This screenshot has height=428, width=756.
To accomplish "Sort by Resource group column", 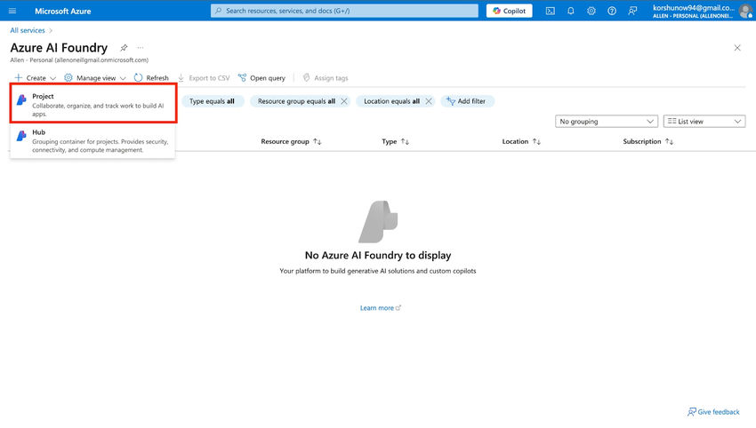I will click(x=291, y=141).
